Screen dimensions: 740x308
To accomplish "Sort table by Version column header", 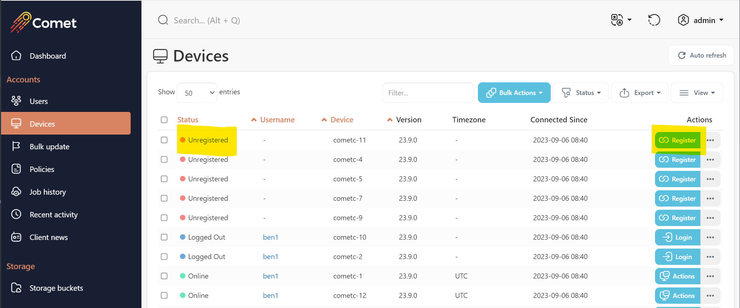I will (408, 120).
